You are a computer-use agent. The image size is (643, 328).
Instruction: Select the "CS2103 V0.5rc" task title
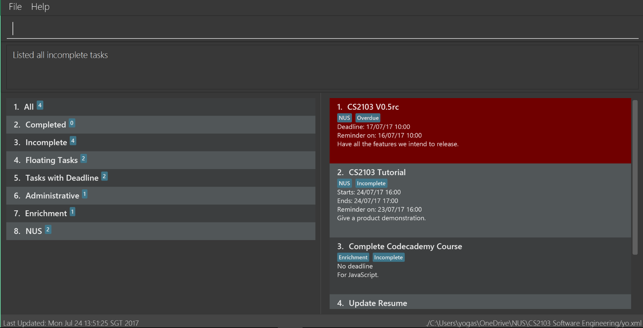click(373, 107)
